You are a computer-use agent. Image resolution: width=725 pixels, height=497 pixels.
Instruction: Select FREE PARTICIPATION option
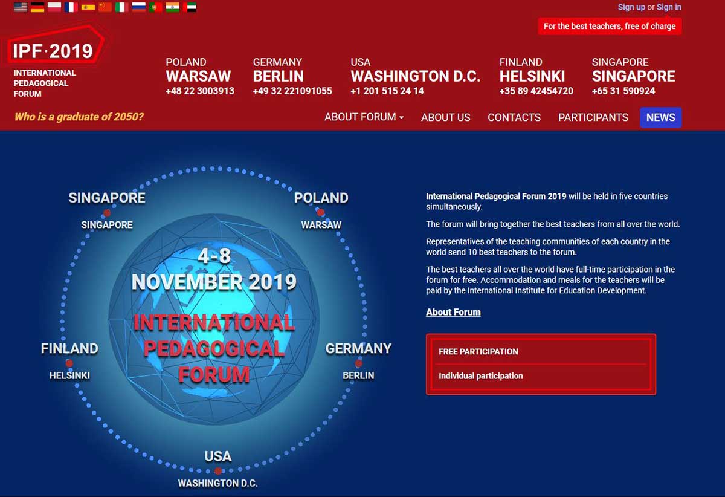(478, 351)
